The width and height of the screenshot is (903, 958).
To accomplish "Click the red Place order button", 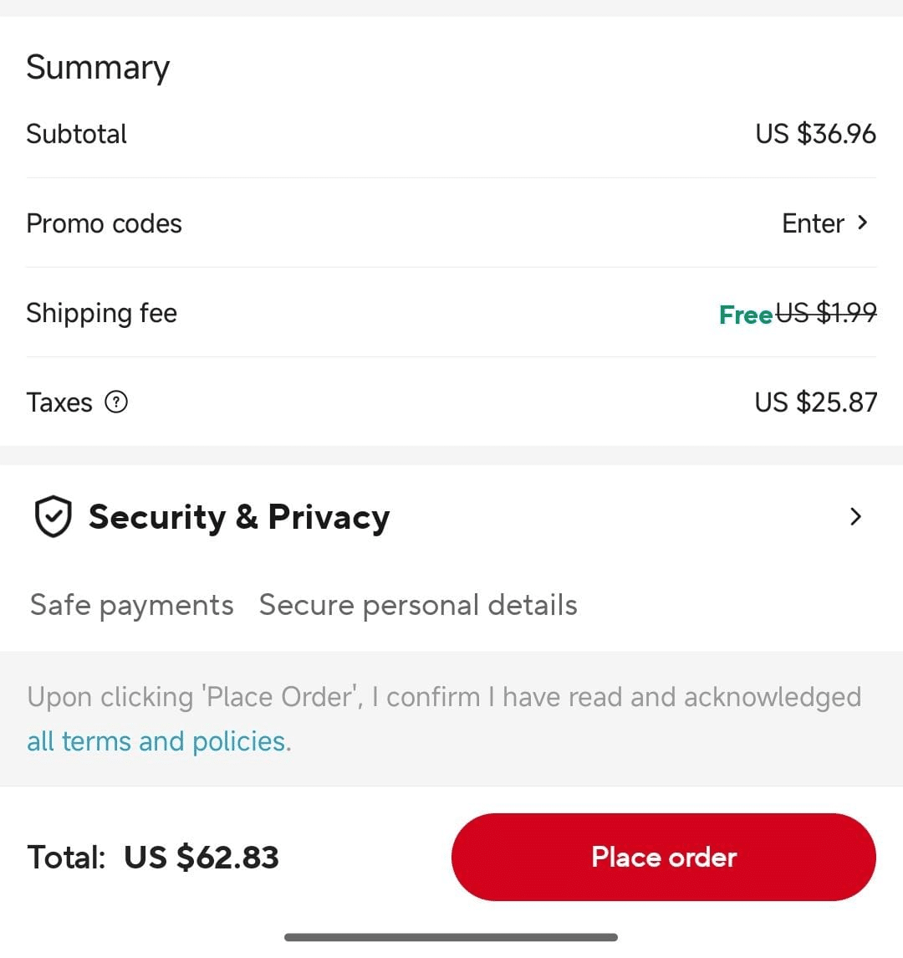I will (663, 857).
